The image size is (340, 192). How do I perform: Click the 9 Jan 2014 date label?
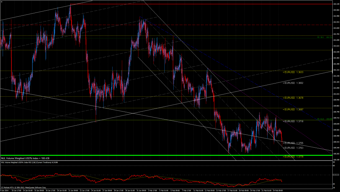tap(4, 190)
